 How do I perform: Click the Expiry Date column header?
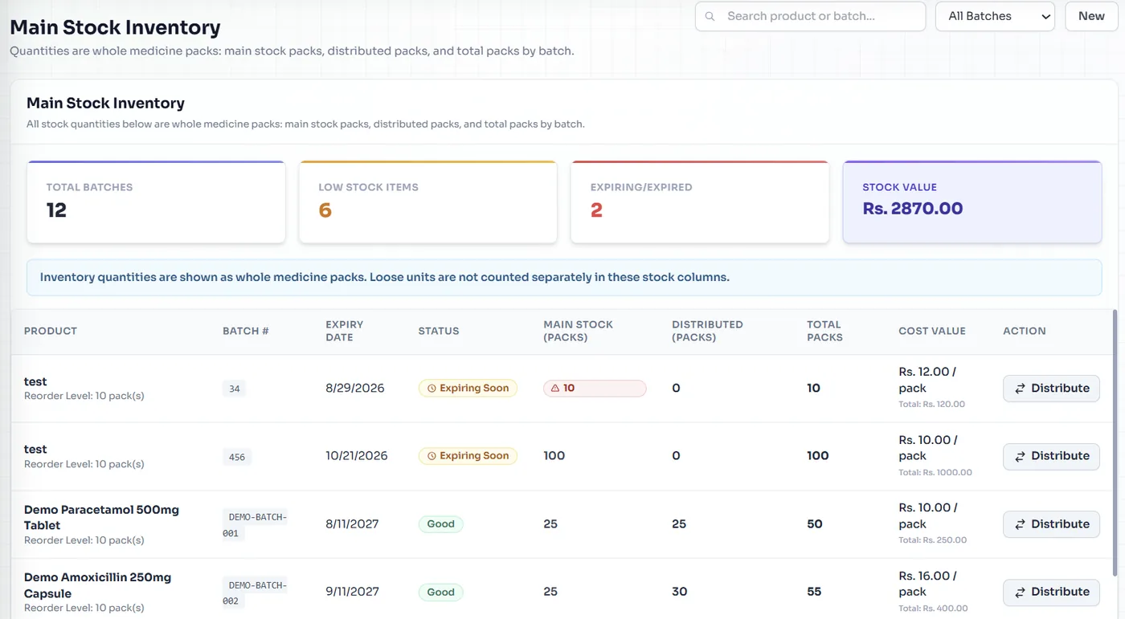tap(345, 331)
